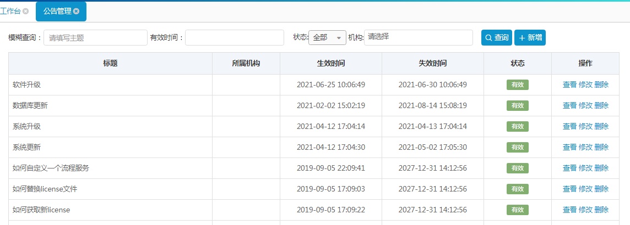This screenshot has width=630, height=225.
Task: Click the 新增 add button
Action: (x=530, y=37)
